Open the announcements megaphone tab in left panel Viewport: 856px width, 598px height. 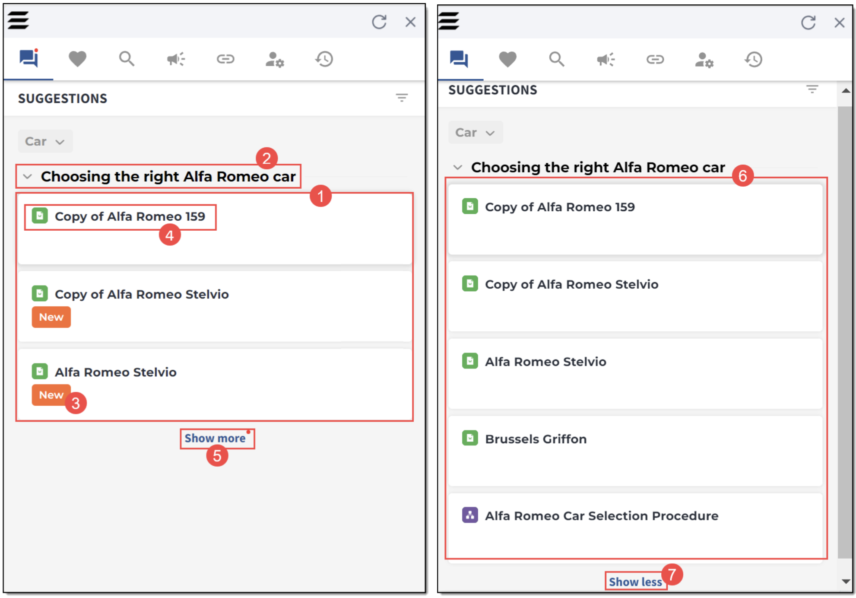[176, 59]
